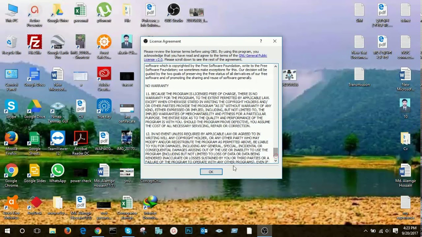Image resolution: width=422 pixels, height=237 pixels.
Task: Select Internet Download Manager desktop icon
Action: (x=150, y=208)
